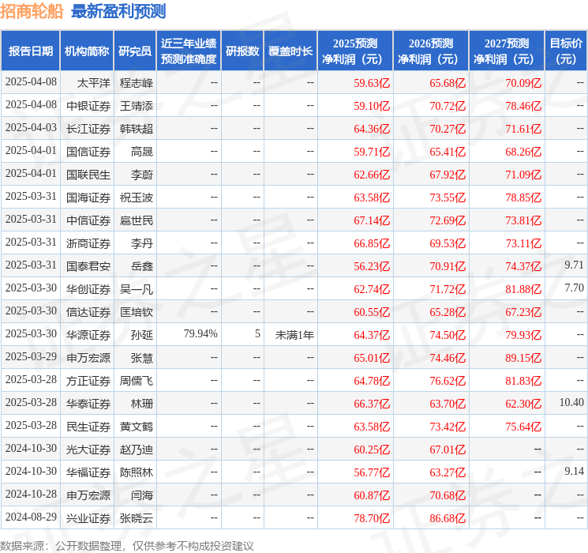Sort by 2025预测净利润 column header
588x553 pixels.
point(354,51)
